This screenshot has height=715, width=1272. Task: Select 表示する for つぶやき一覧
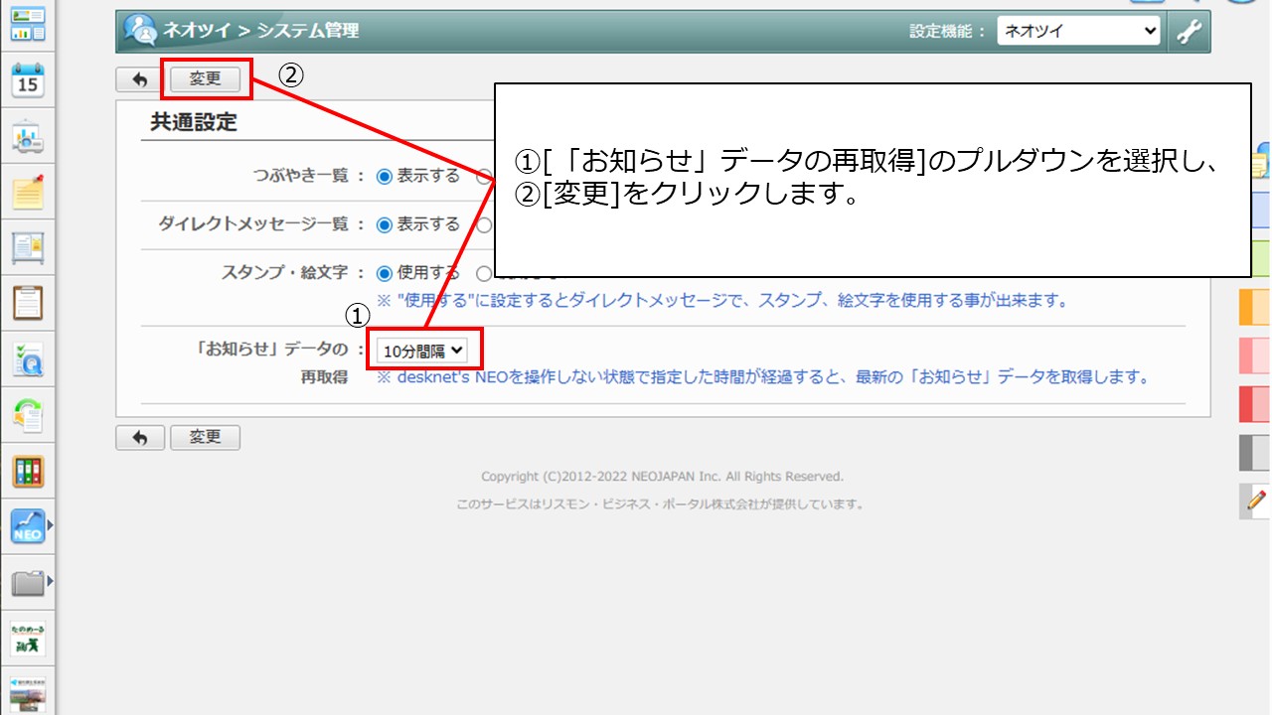tap(386, 177)
